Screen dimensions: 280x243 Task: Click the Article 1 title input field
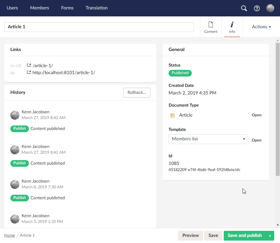tap(99, 27)
